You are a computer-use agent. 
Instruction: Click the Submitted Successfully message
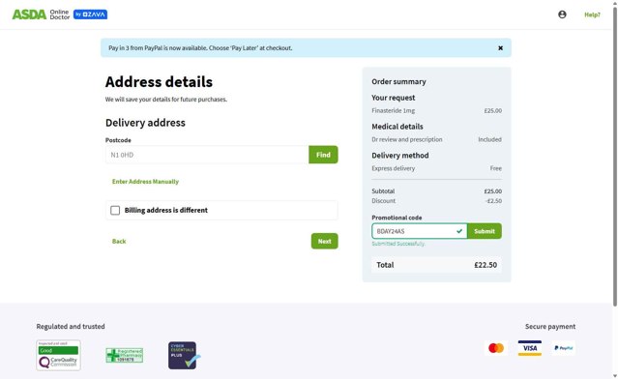(x=398, y=244)
